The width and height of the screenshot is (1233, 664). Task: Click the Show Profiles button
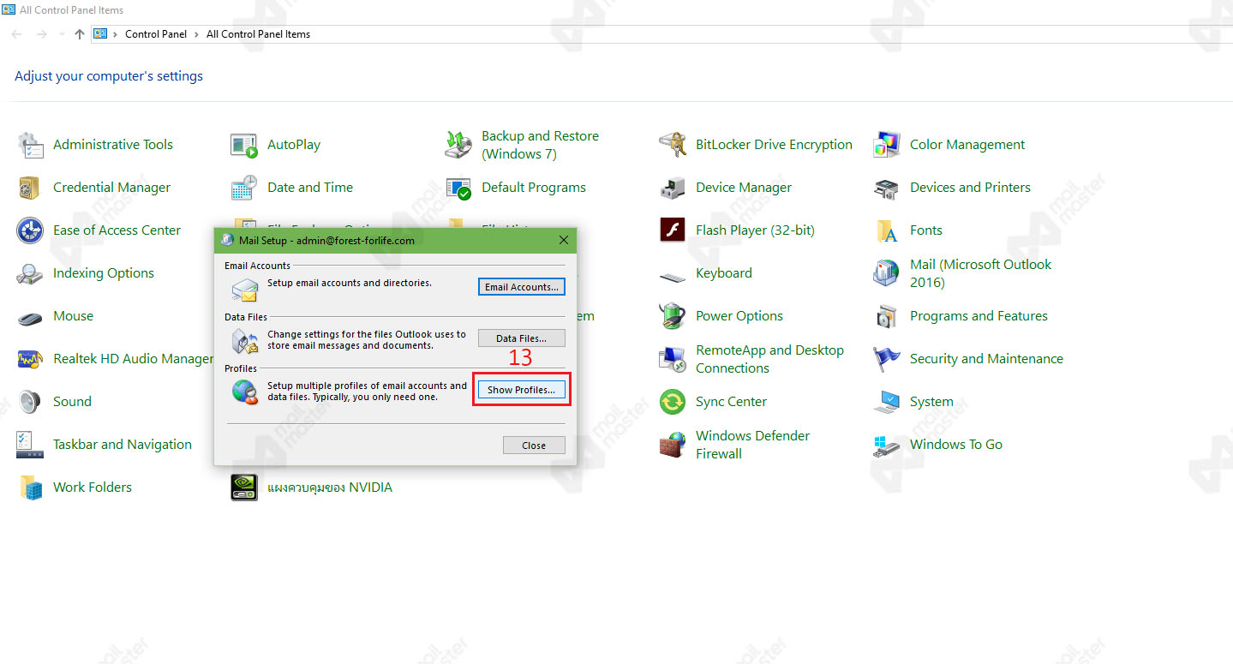pyautogui.click(x=521, y=390)
